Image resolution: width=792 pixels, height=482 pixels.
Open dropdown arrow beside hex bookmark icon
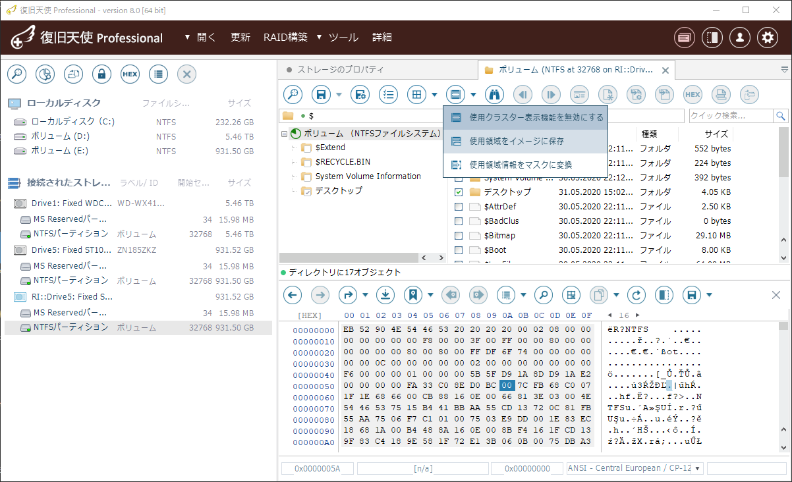tap(431, 295)
